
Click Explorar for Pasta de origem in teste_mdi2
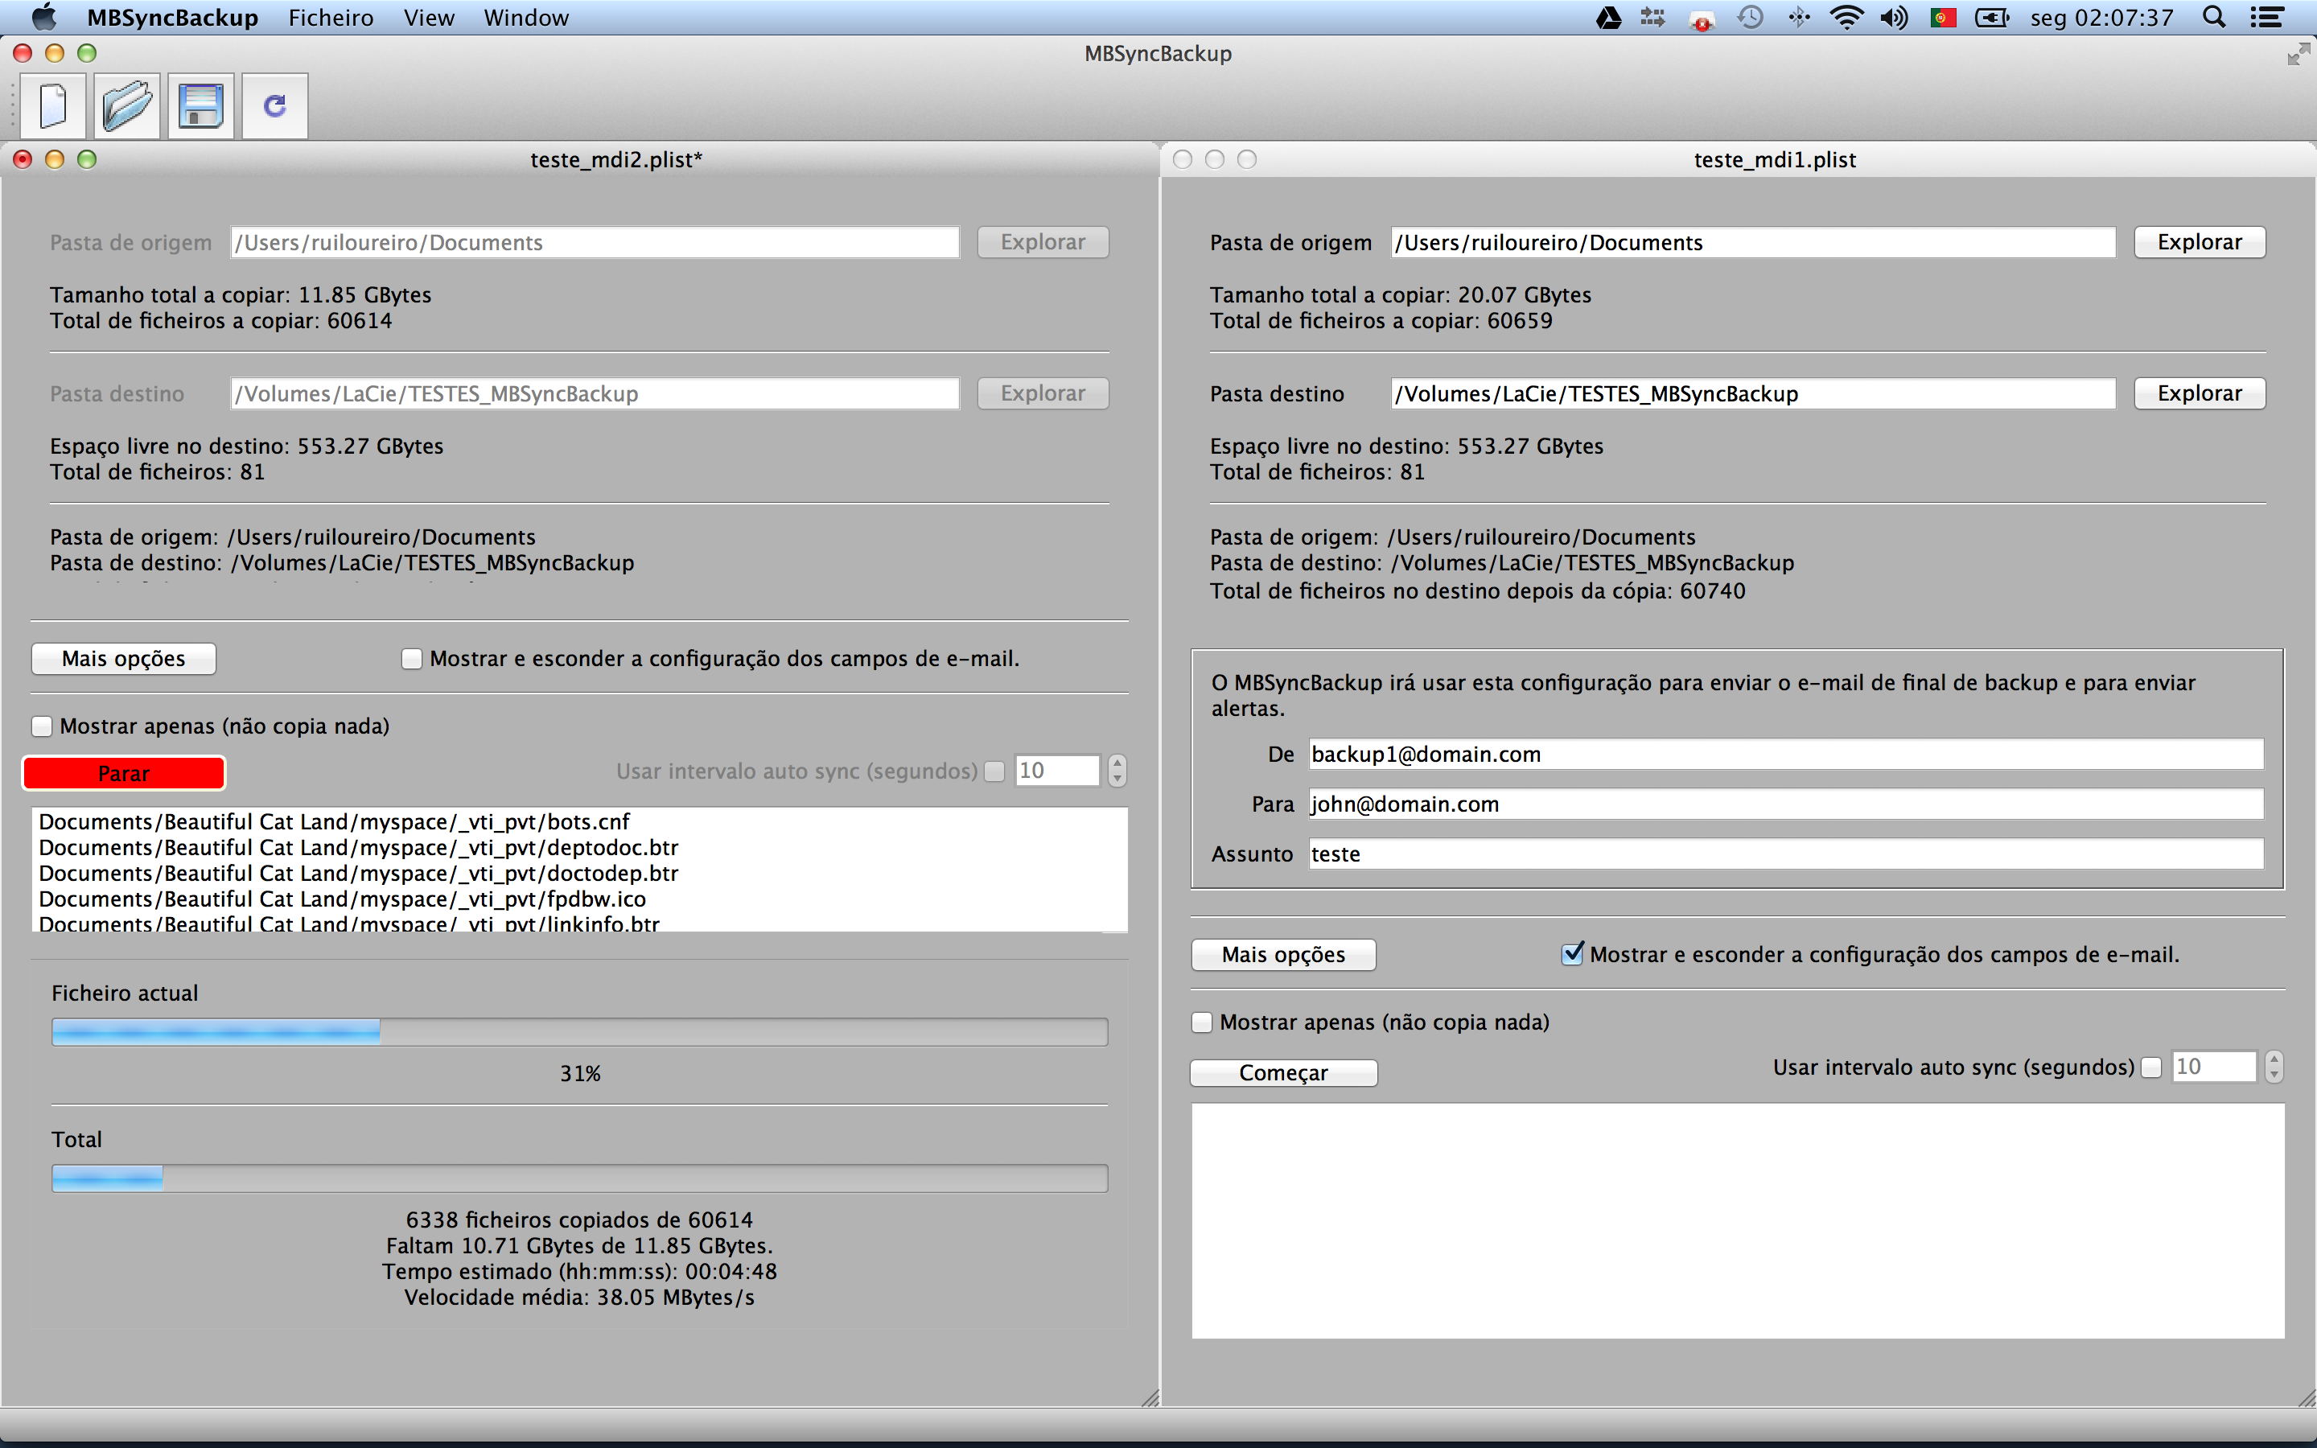click(1043, 242)
